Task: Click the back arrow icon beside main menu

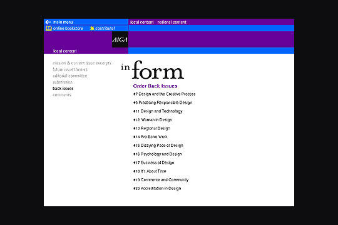Action: 48,22
